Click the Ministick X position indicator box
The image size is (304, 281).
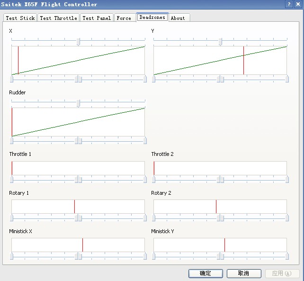point(78,245)
